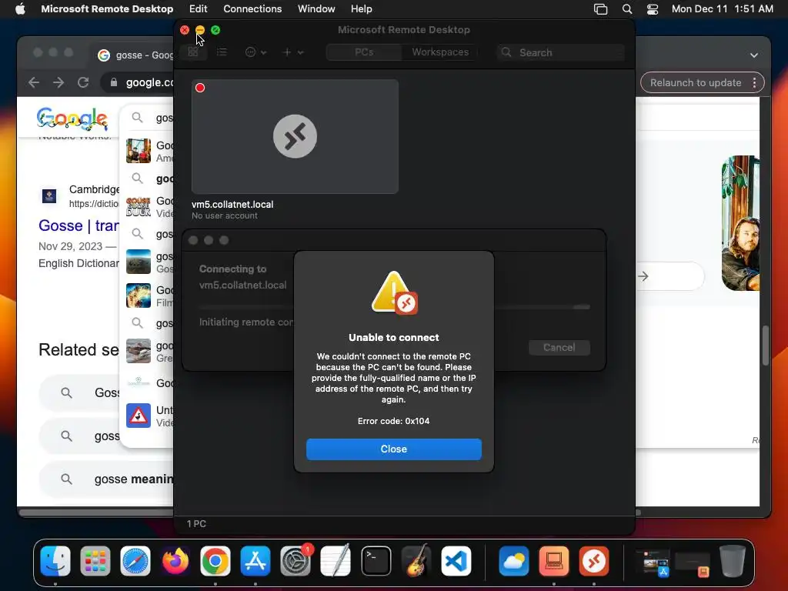The image size is (788, 591).
Task: Open System Settings from the Dock
Action: point(295,561)
